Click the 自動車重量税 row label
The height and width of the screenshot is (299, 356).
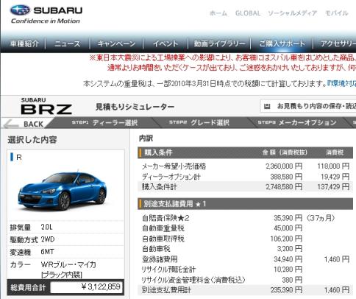click(x=163, y=228)
